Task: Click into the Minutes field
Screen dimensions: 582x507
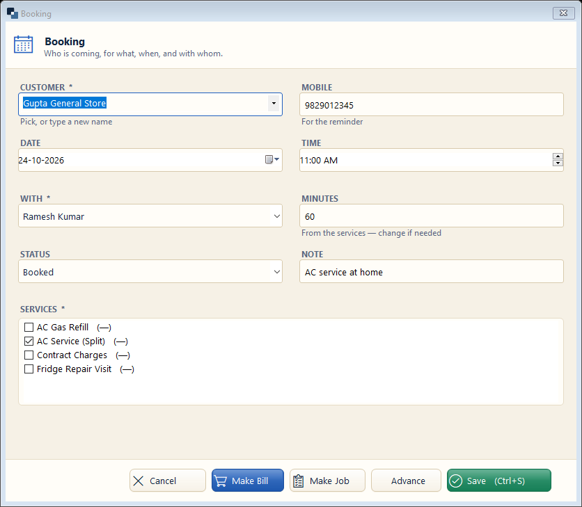Action: pos(432,216)
